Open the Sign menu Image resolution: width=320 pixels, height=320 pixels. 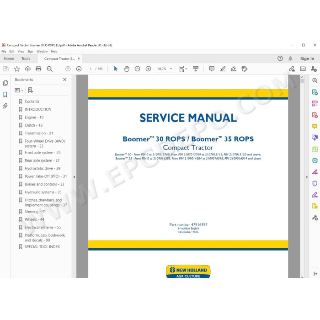click(x=30, y=51)
